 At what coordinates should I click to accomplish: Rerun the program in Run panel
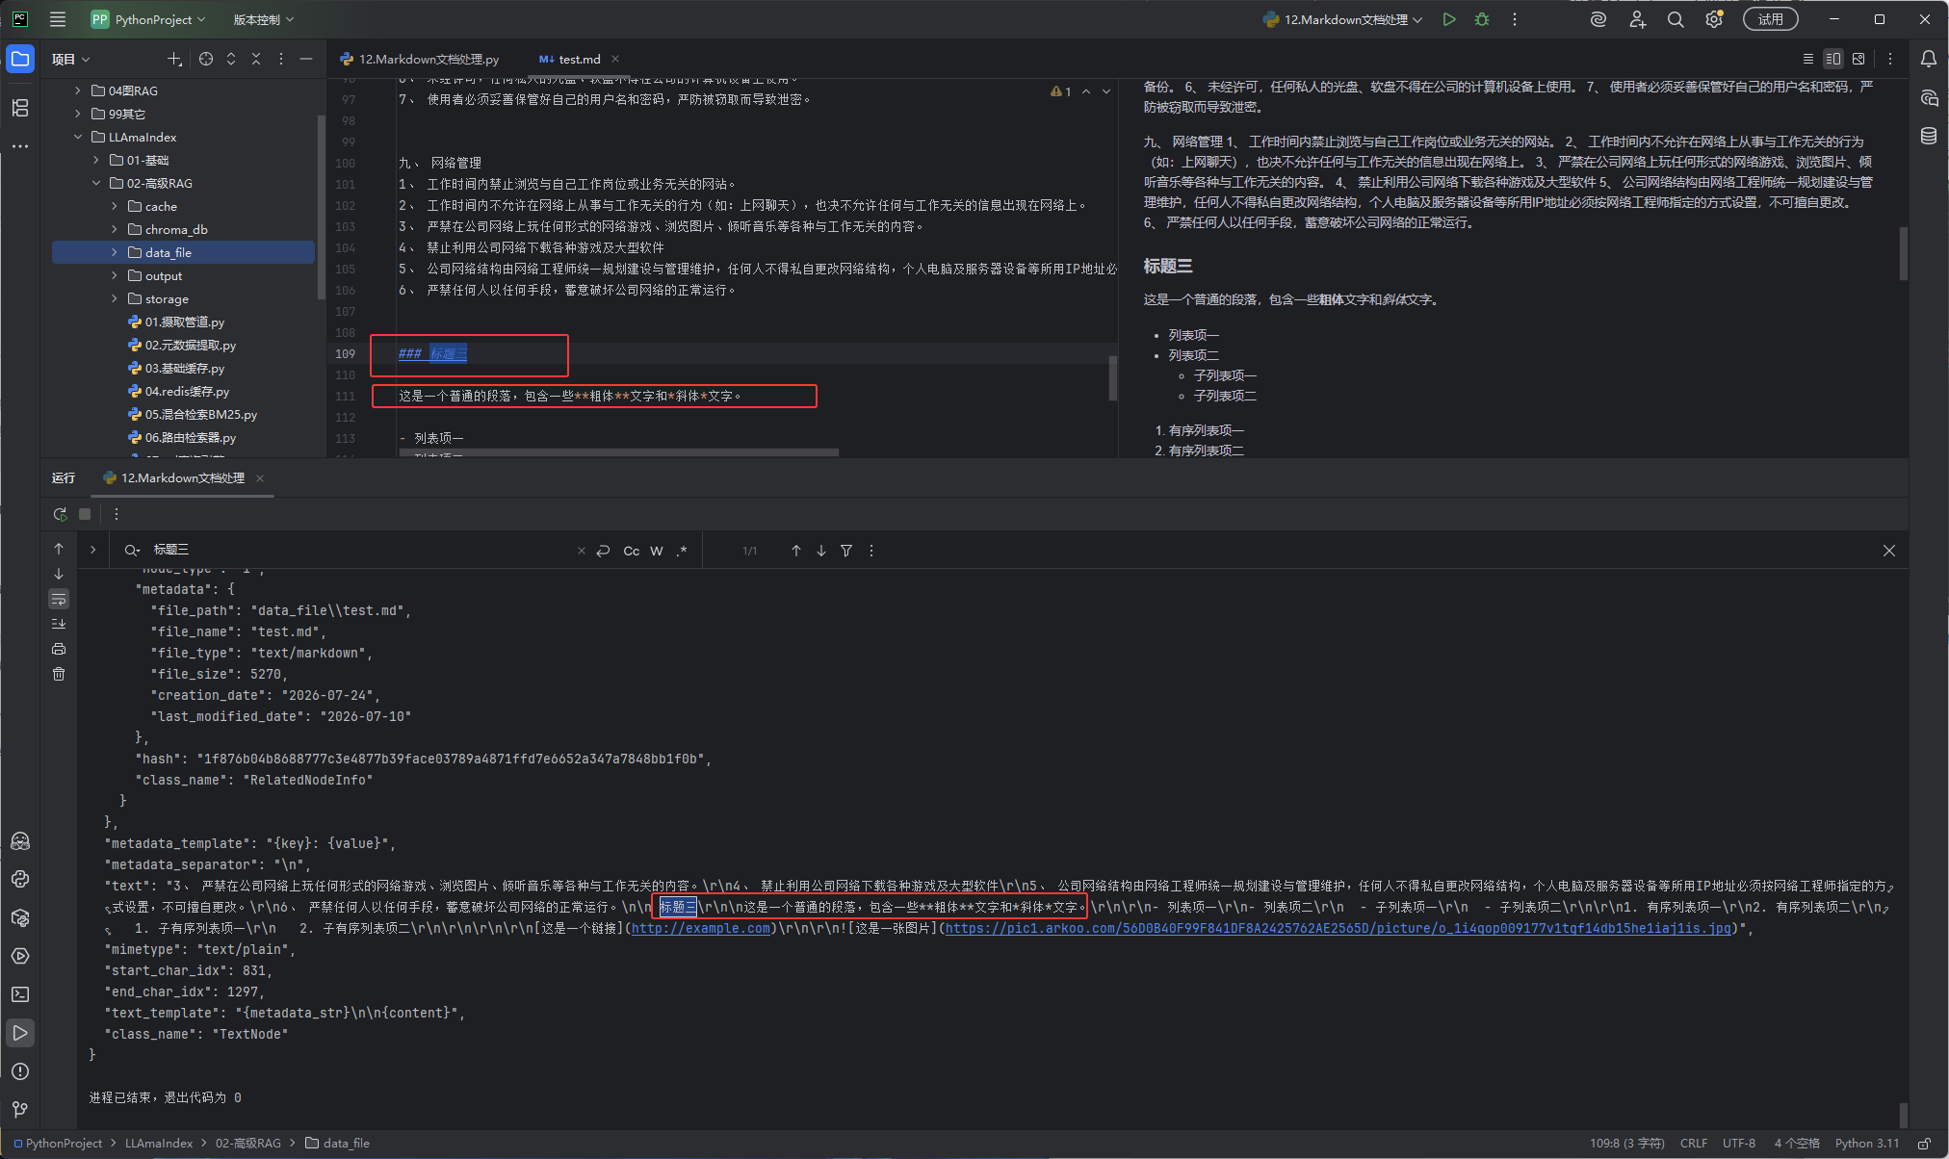60,514
